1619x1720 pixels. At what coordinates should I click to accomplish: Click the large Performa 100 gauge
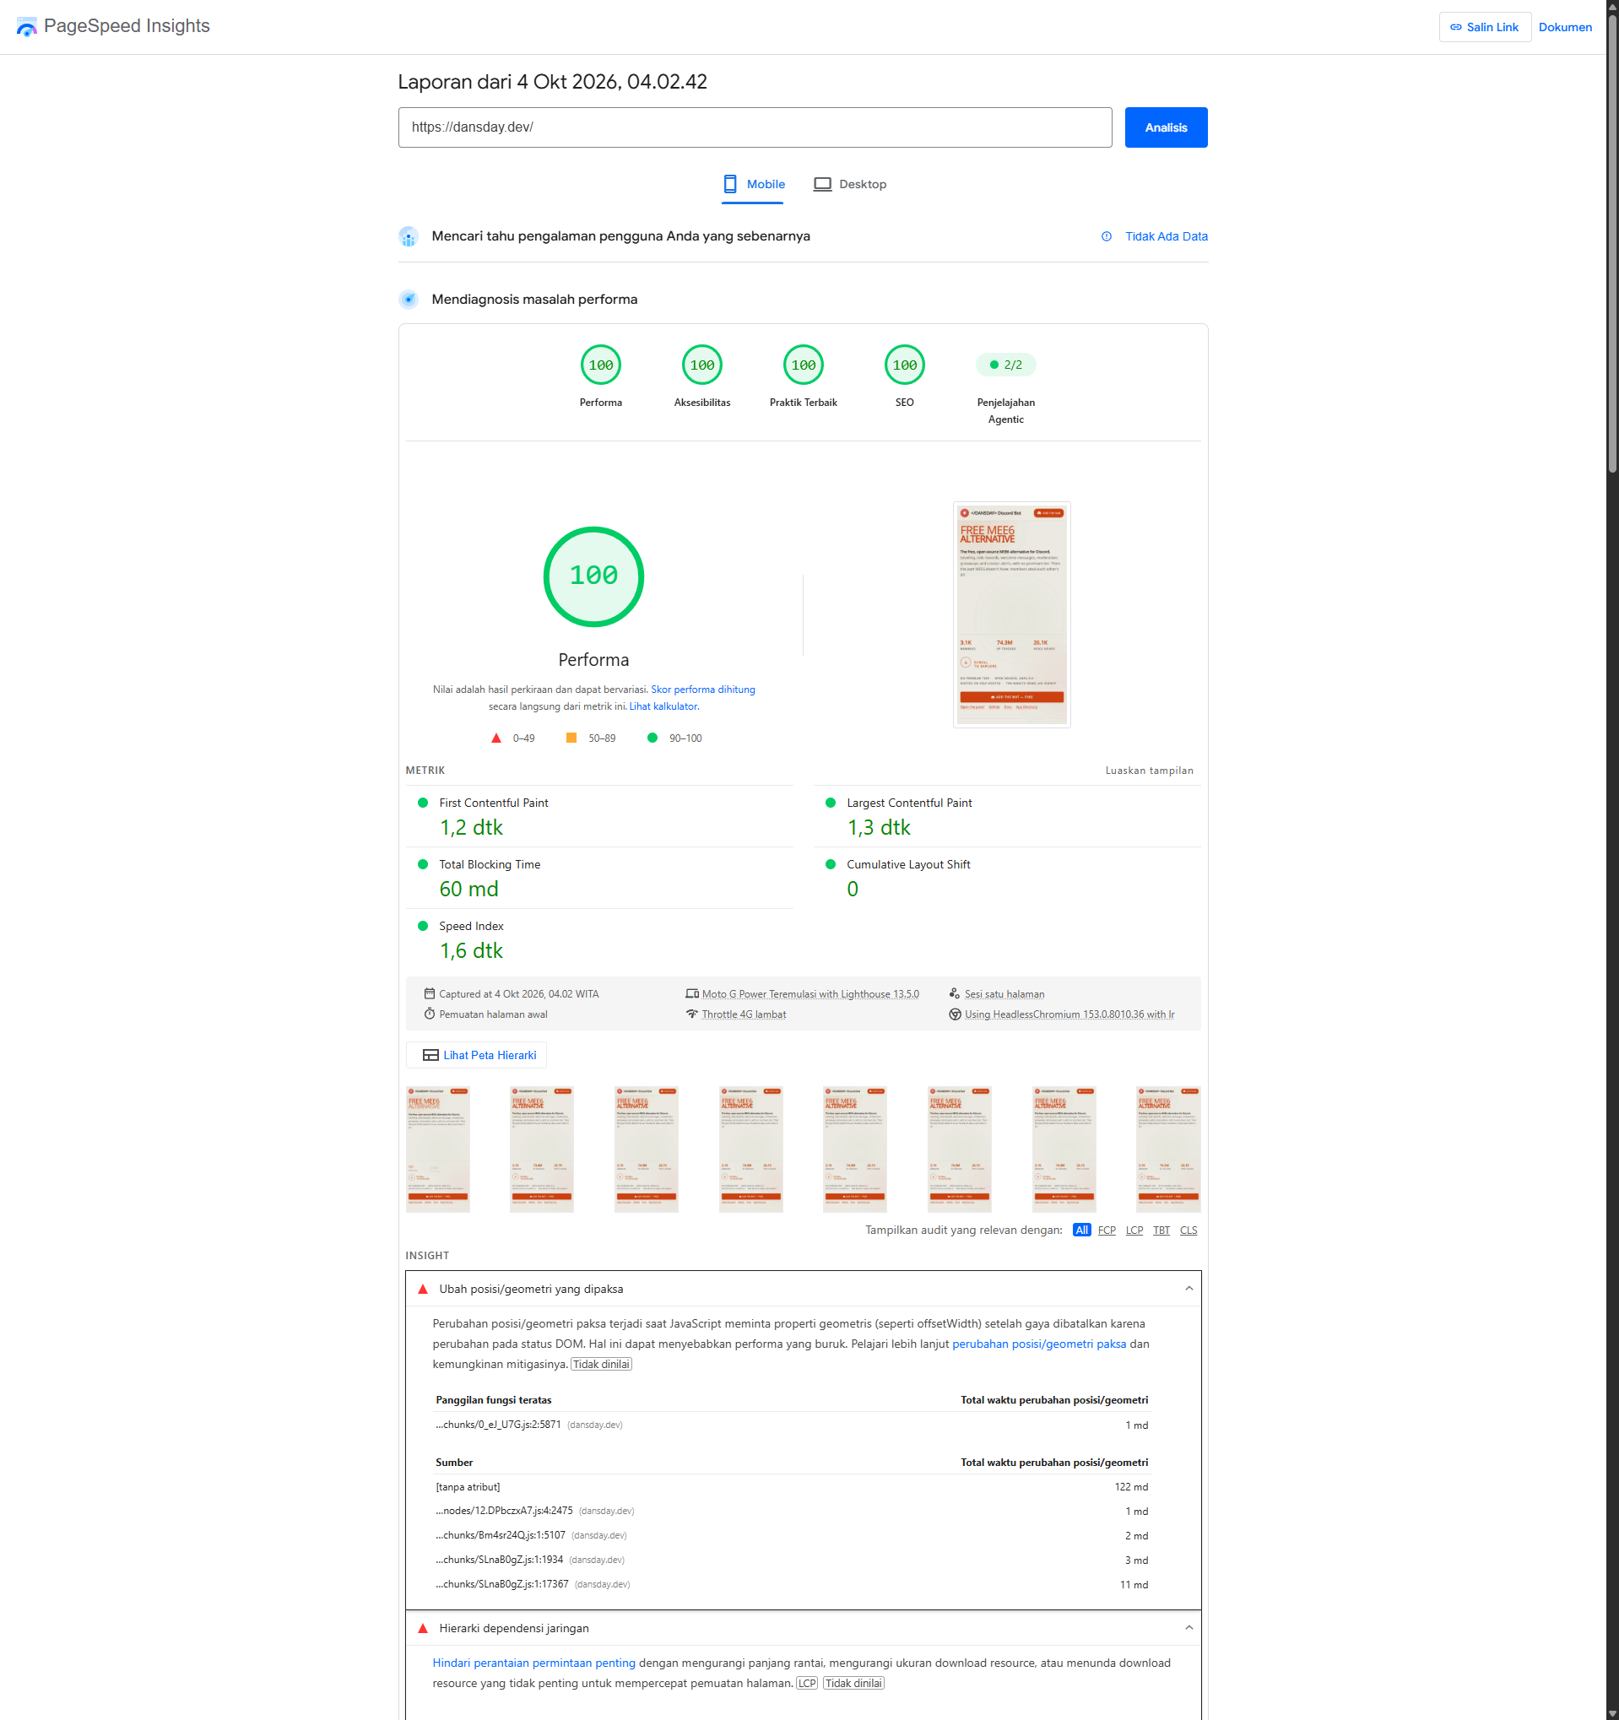coord(593,576)
